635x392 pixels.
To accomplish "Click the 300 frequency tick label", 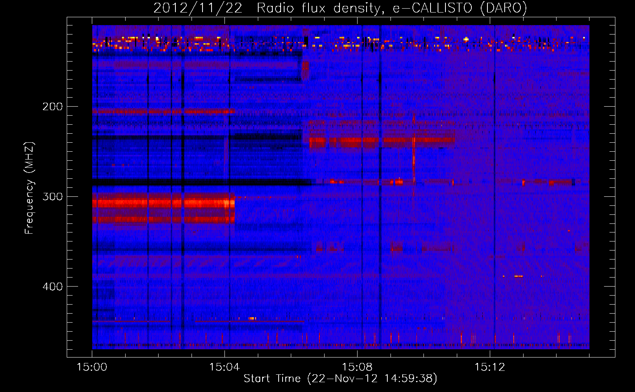I will pyautogui.click(x=53, y=196).
